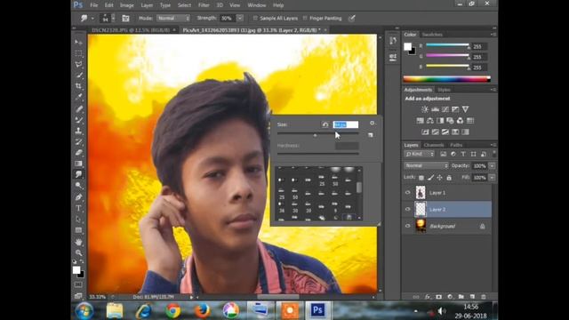This screenshot has width=569, height=320.
Task: Open the tool preset picker arrow
Action: pyautogui.click(x=92, y=18)
